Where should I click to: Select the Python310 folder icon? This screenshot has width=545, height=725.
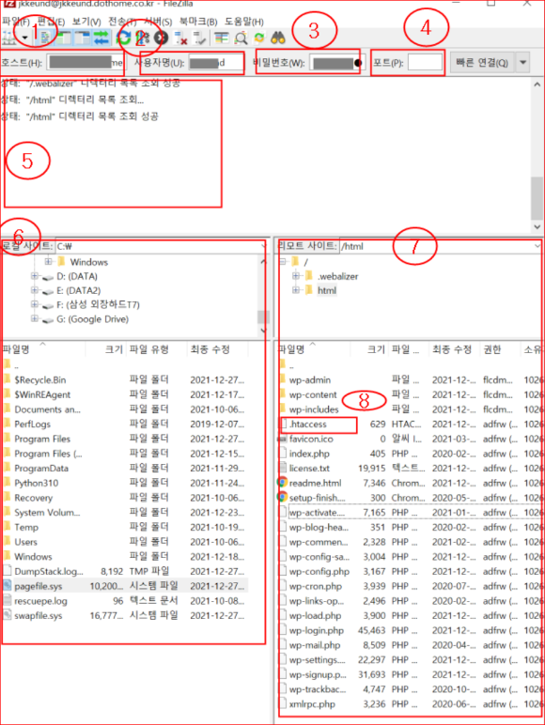pyautogui.click(x=7, y=483)
